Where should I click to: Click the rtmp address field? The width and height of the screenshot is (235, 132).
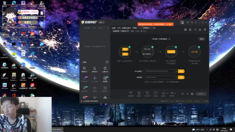point(161,71)
